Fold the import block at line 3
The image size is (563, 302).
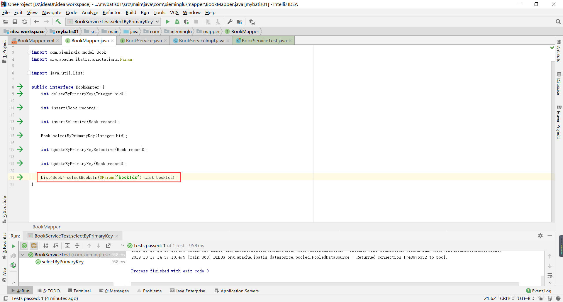[29, 52]
